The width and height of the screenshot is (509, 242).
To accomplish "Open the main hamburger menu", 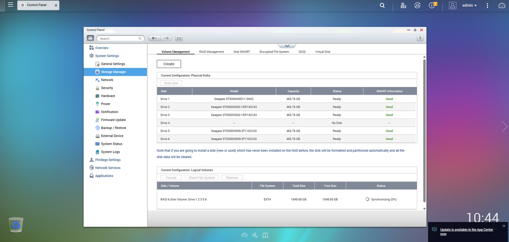I will click(10, 5).
